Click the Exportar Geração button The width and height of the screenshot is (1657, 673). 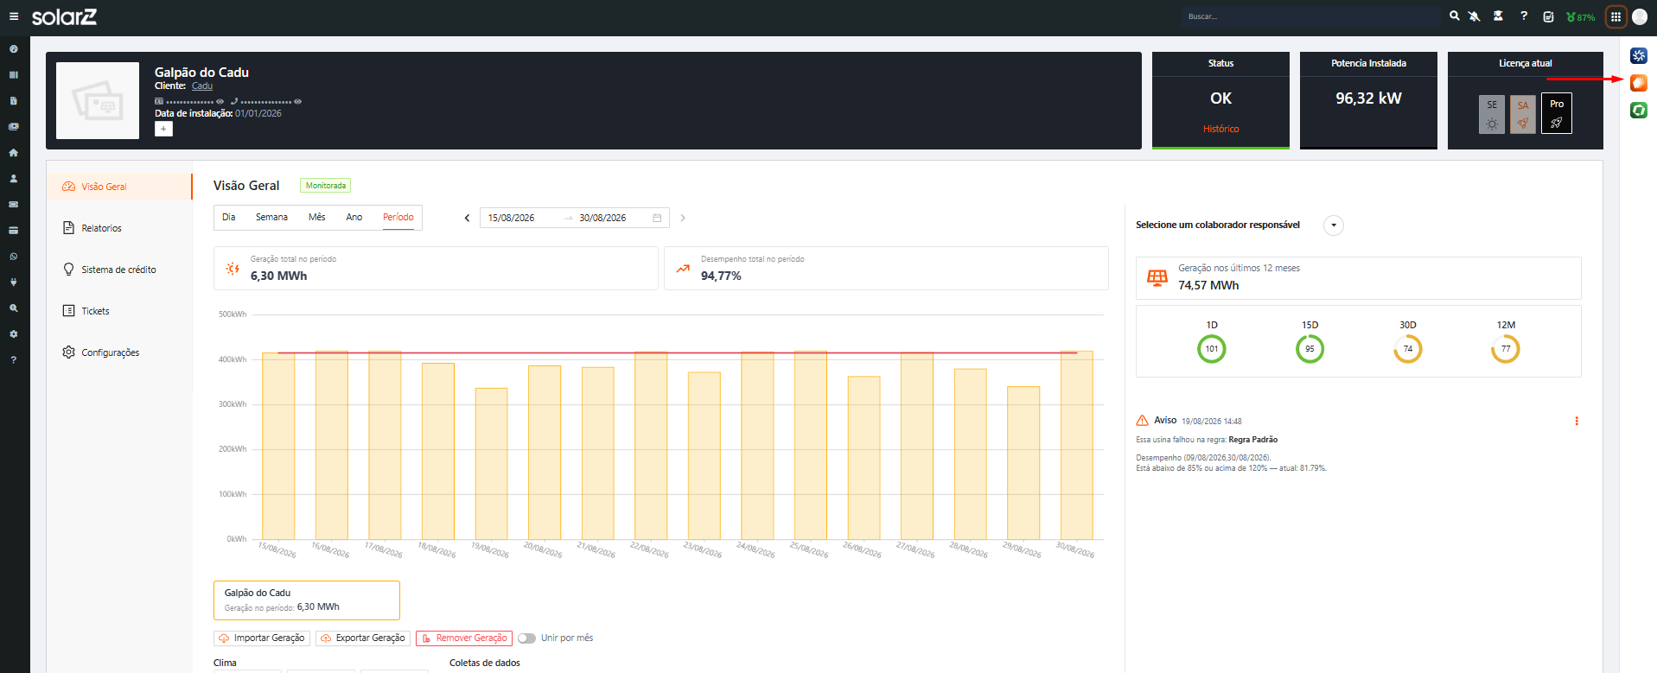(362, 638)
